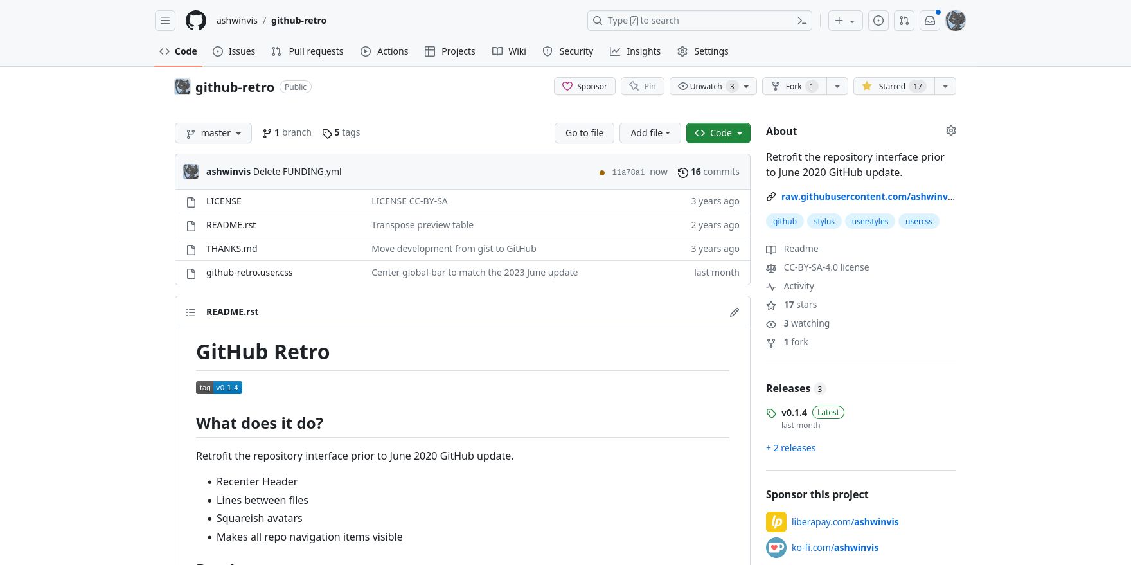Expand the Fork options arrow
Screen dimensions: 1131x565
click(x=837, y=86)
